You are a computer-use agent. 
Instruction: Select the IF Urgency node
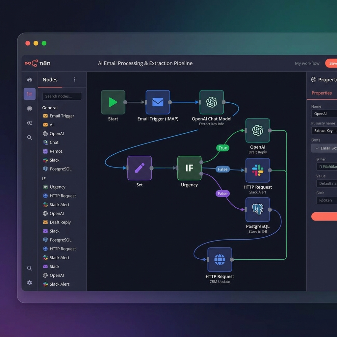coord(189,168)
